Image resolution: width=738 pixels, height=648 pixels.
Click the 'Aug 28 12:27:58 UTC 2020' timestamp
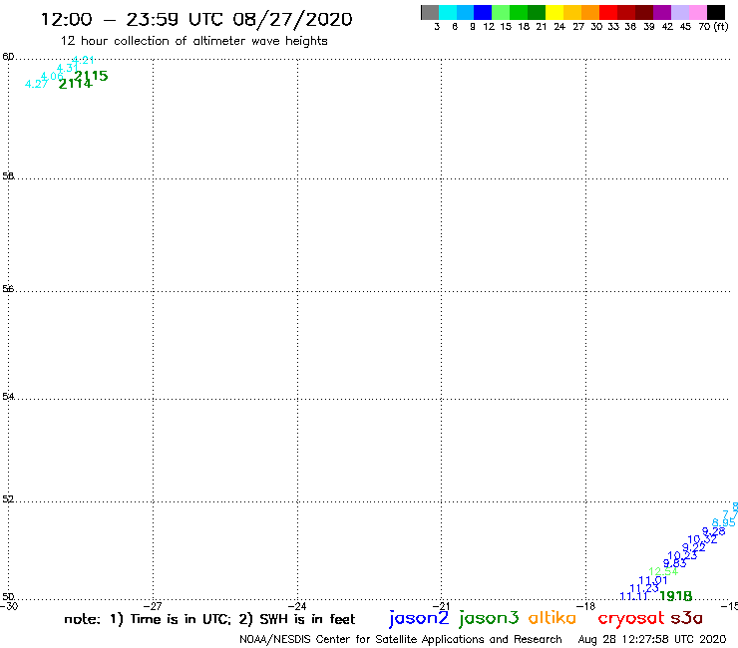point(652,640)
